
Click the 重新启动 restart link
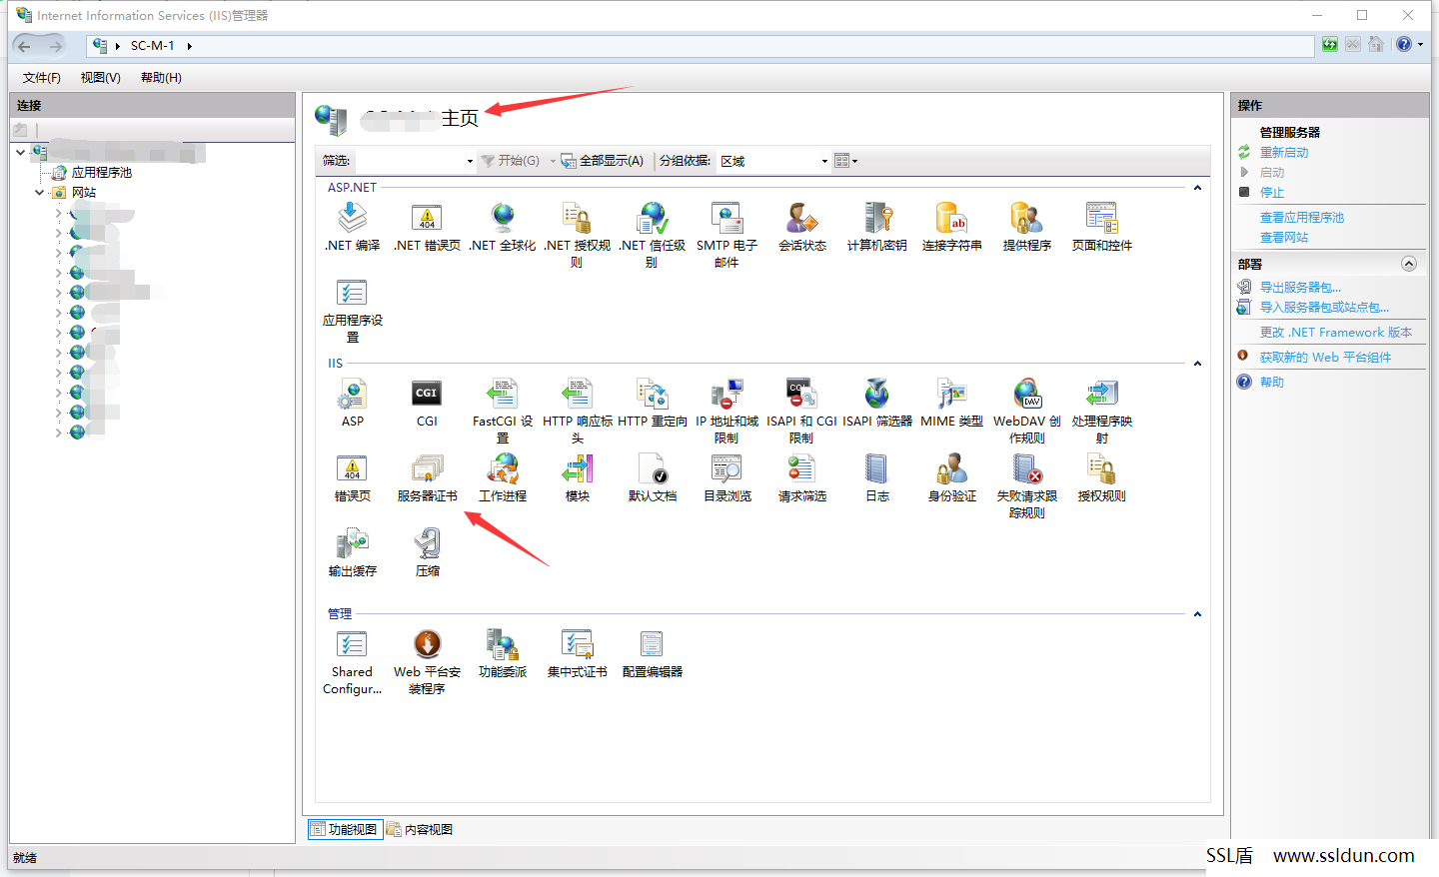pos(1283,153)
